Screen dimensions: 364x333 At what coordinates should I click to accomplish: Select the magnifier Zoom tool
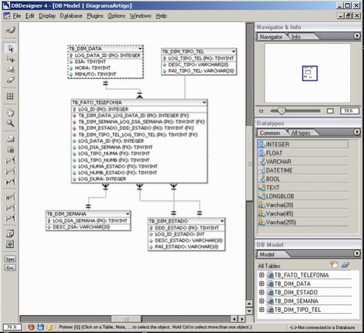[x=10, y=123]
